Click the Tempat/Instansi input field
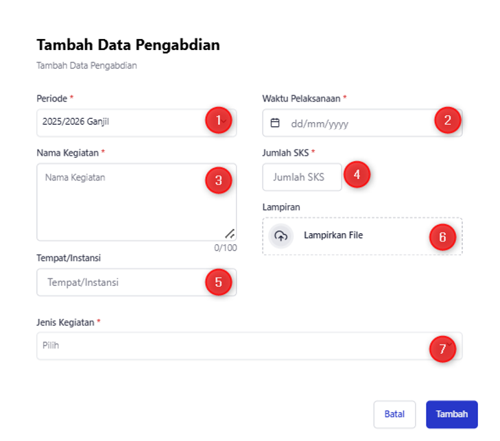 click(x=136, y=282)
